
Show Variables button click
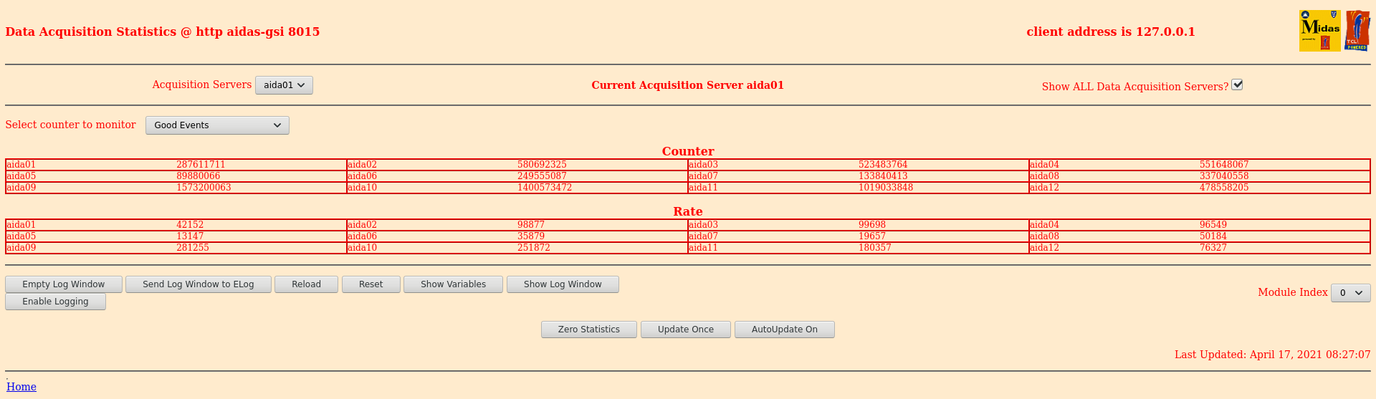453,284
